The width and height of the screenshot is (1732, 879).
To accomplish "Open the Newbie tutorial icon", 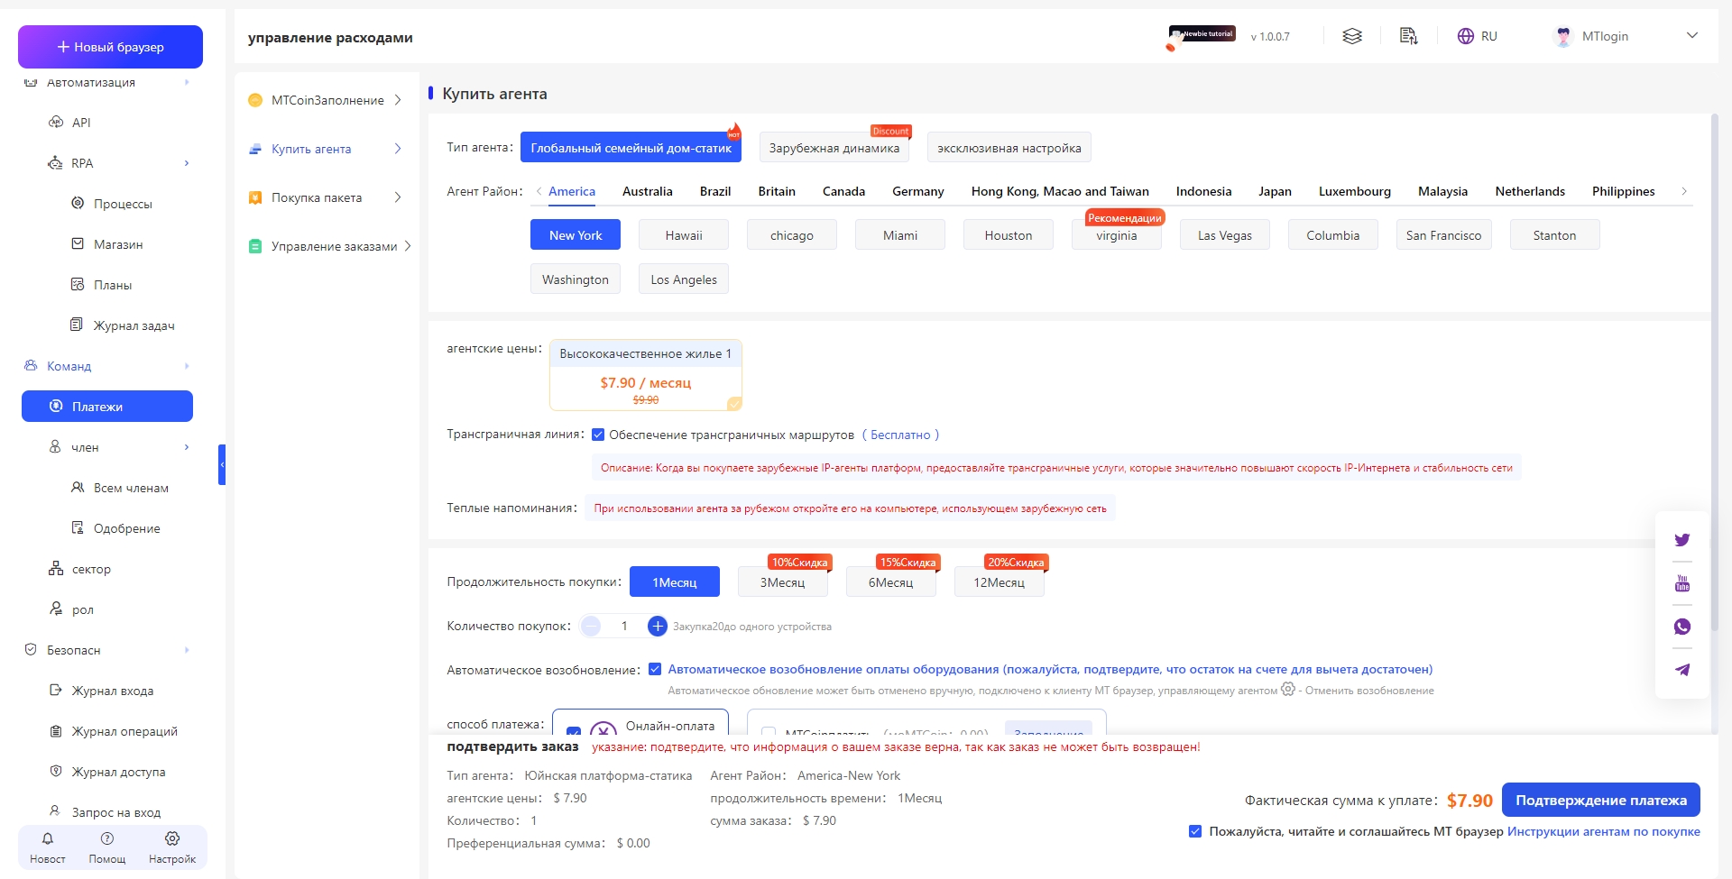I will tap(1201, 36).
